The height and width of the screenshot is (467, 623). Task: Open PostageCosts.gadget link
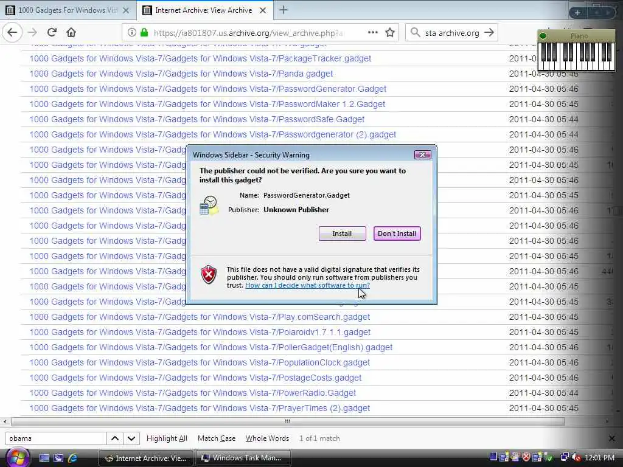tap(195, 378)
